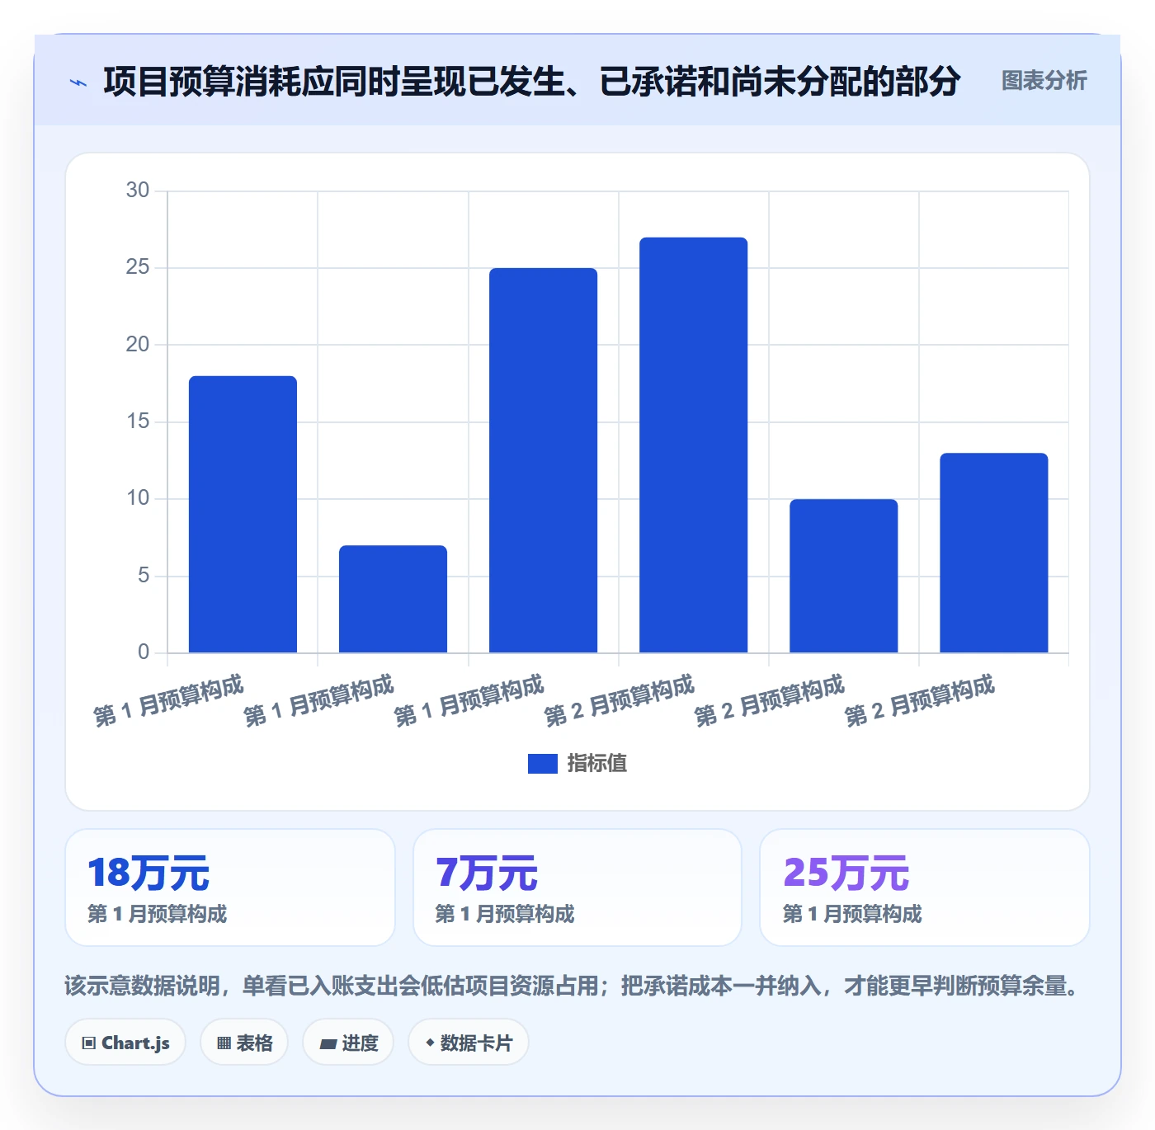Open the 18万元 data card
The height and width of the screenshot is (1130, 1155).
point(230,888)
